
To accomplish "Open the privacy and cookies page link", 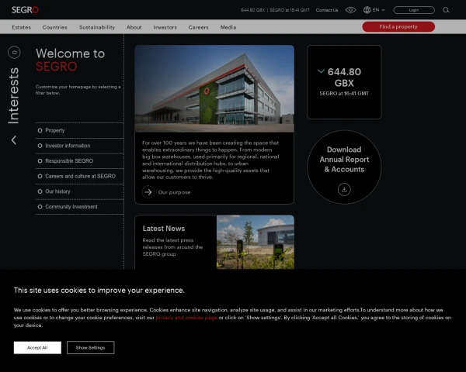I will point(186,318).
